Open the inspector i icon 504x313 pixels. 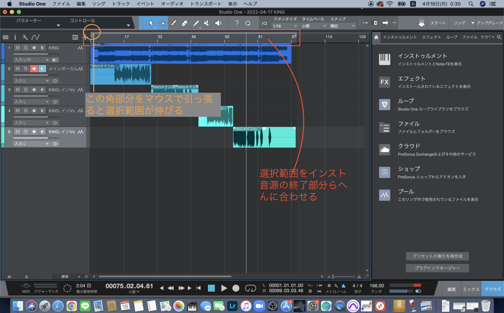pyautogui.click(x=15, y=37)
